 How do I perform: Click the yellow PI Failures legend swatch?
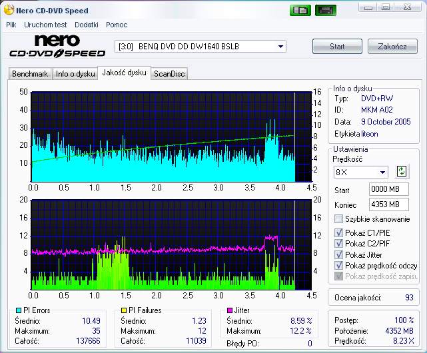click(x=124, y=310)
